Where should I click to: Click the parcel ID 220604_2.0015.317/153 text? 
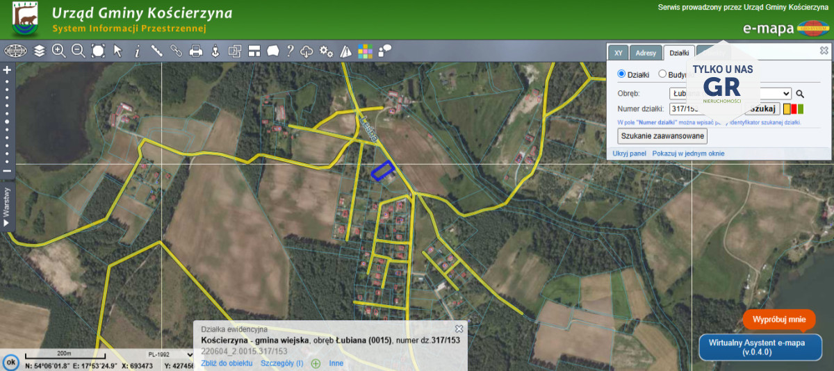click(x=244, y=351)
